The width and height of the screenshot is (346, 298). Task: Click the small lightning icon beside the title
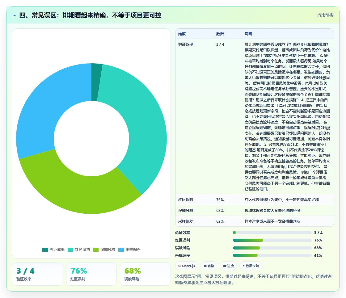[x=15, y=15]
